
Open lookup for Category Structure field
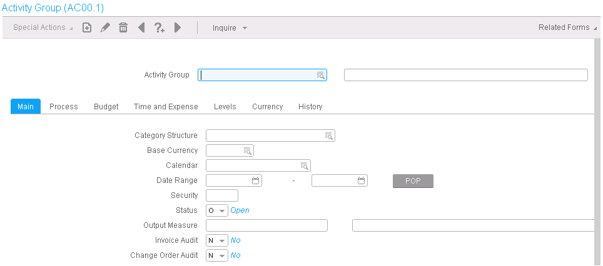329,135
